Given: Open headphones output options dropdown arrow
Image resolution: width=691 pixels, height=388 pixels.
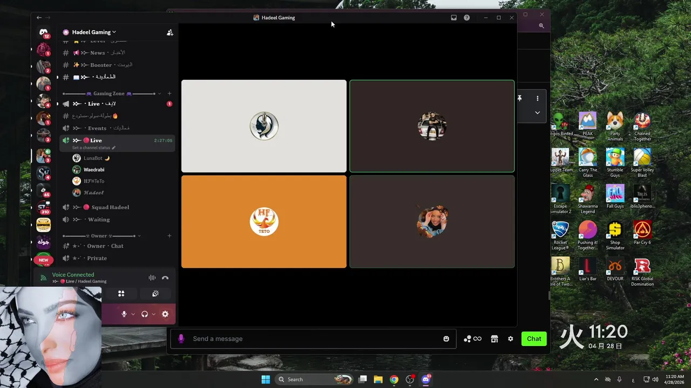Looking at the screenshot, I should point(153,314).
